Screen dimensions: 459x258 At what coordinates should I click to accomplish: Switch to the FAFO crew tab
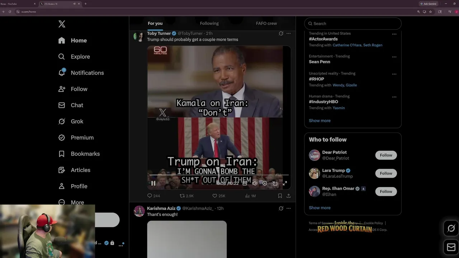click(x=266, y=23)
